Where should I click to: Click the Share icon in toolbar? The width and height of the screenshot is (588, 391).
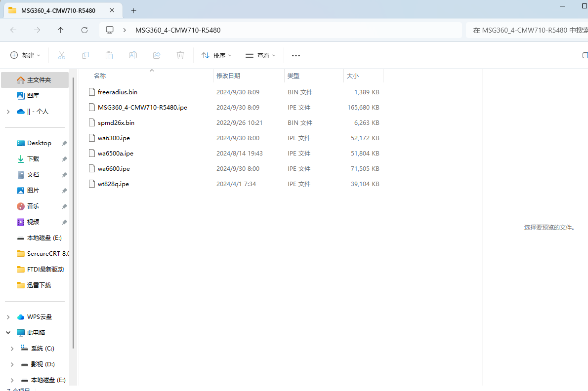click(x=157, y=55)
